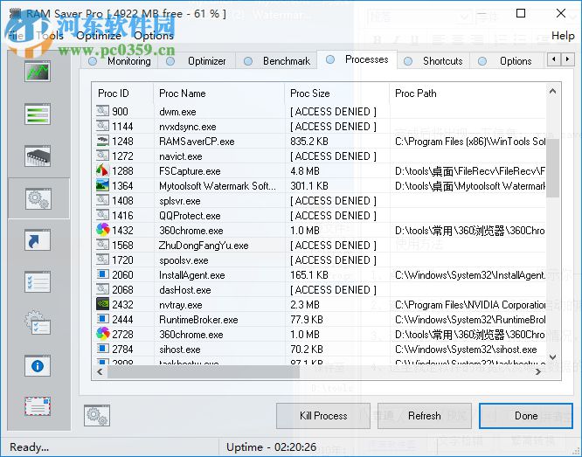The image size is (582, 457).
Task: Switch to the Benchmark tab
Action: 276,61
